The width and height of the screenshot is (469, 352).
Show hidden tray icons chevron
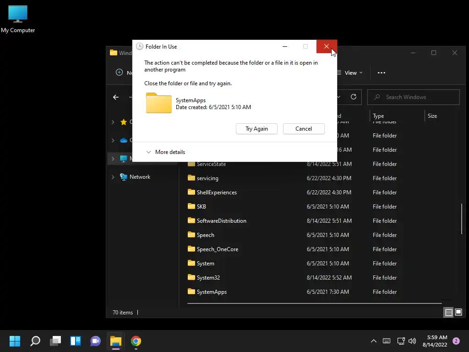click(x=374, y=341)
